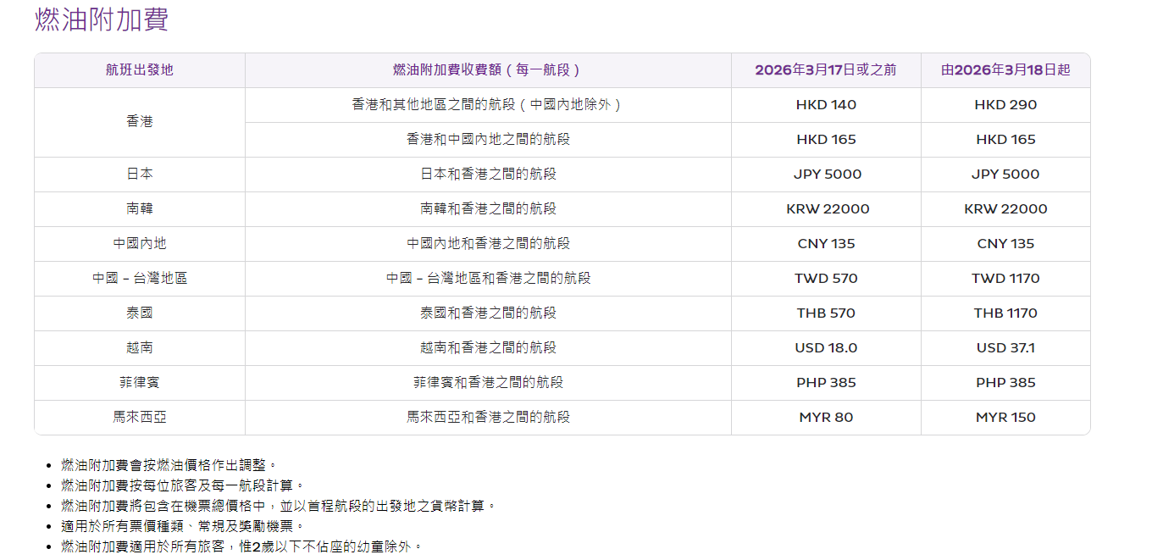Select the 菲律賓和香港之間的航段 cell

(488, 383)
